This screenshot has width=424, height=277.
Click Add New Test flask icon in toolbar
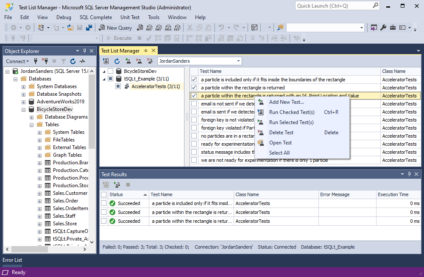128,61
